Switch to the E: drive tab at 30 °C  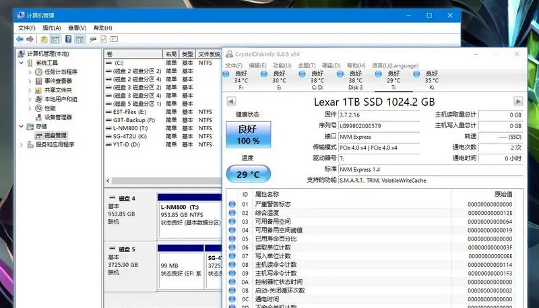click(279, 80)
